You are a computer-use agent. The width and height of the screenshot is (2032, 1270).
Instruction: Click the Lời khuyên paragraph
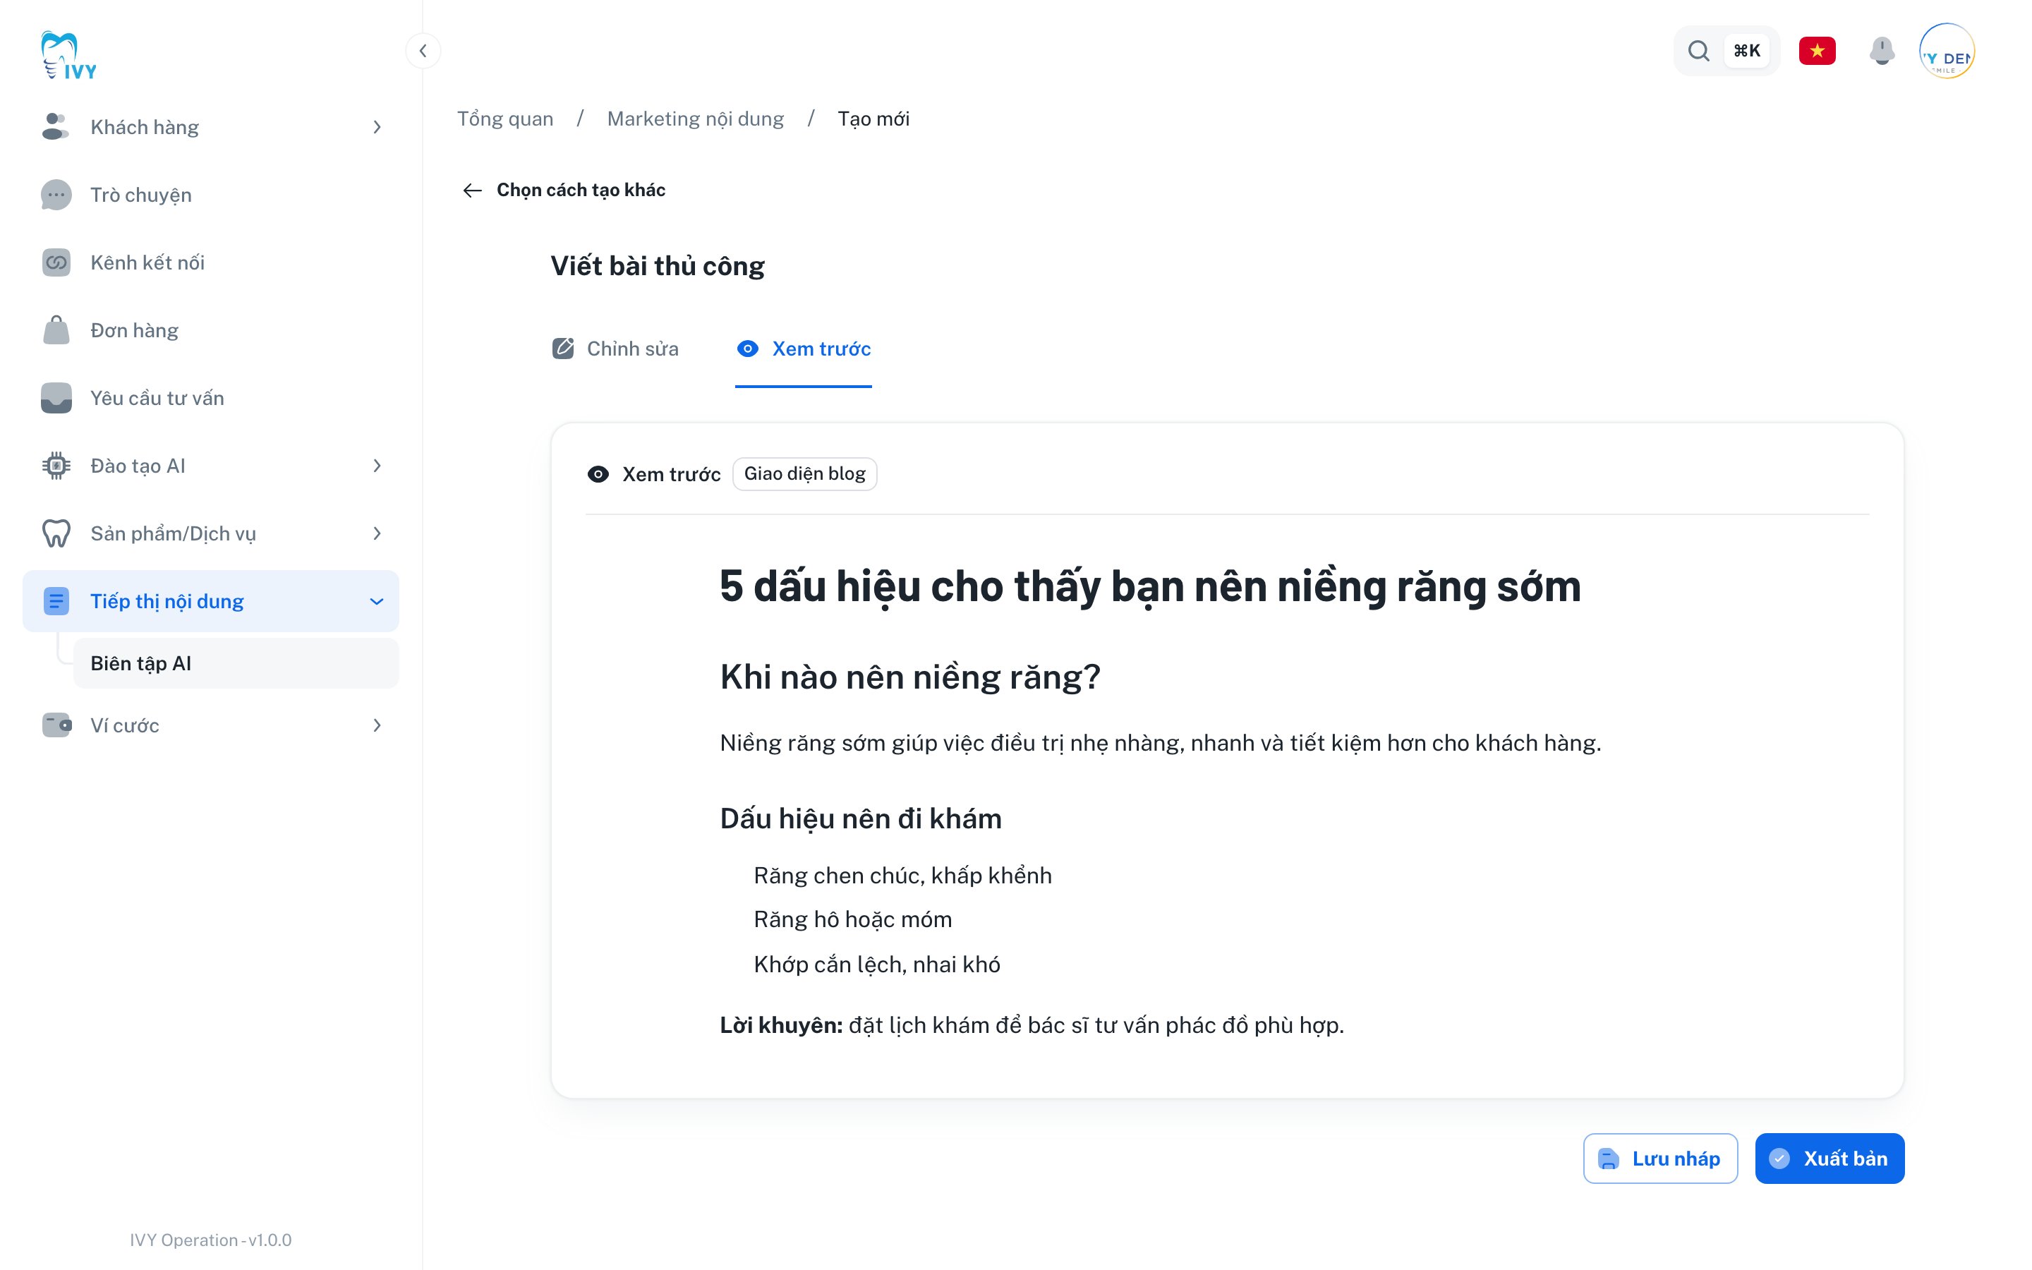point(1032,1026)
